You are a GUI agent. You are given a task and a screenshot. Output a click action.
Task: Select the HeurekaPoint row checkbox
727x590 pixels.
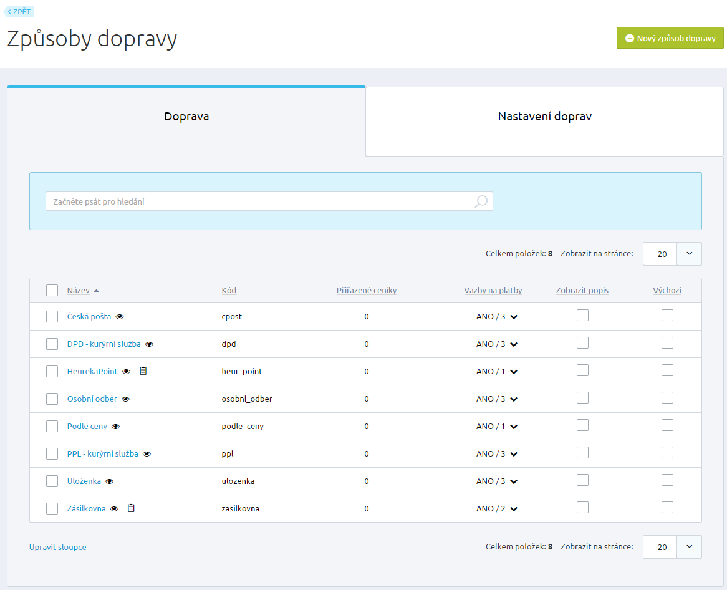click(x=52, y=371)
